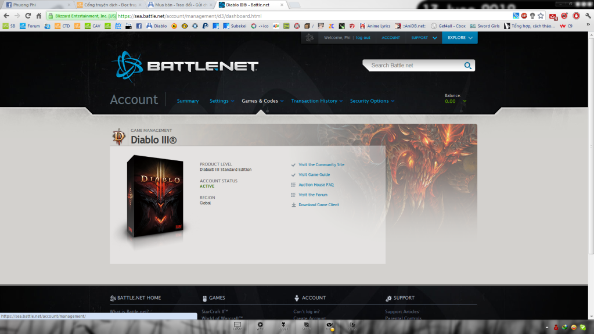Open Can't log in? footer link

(x=306, y=311)
